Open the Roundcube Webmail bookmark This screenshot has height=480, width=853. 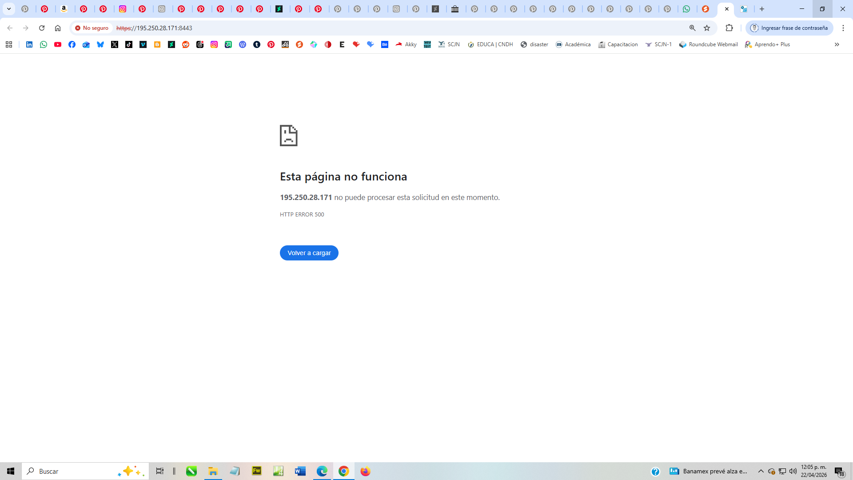pyautogui.click(x=709, y=44)
